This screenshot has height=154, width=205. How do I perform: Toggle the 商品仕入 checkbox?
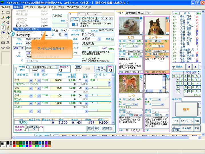(x=61, y=70)
